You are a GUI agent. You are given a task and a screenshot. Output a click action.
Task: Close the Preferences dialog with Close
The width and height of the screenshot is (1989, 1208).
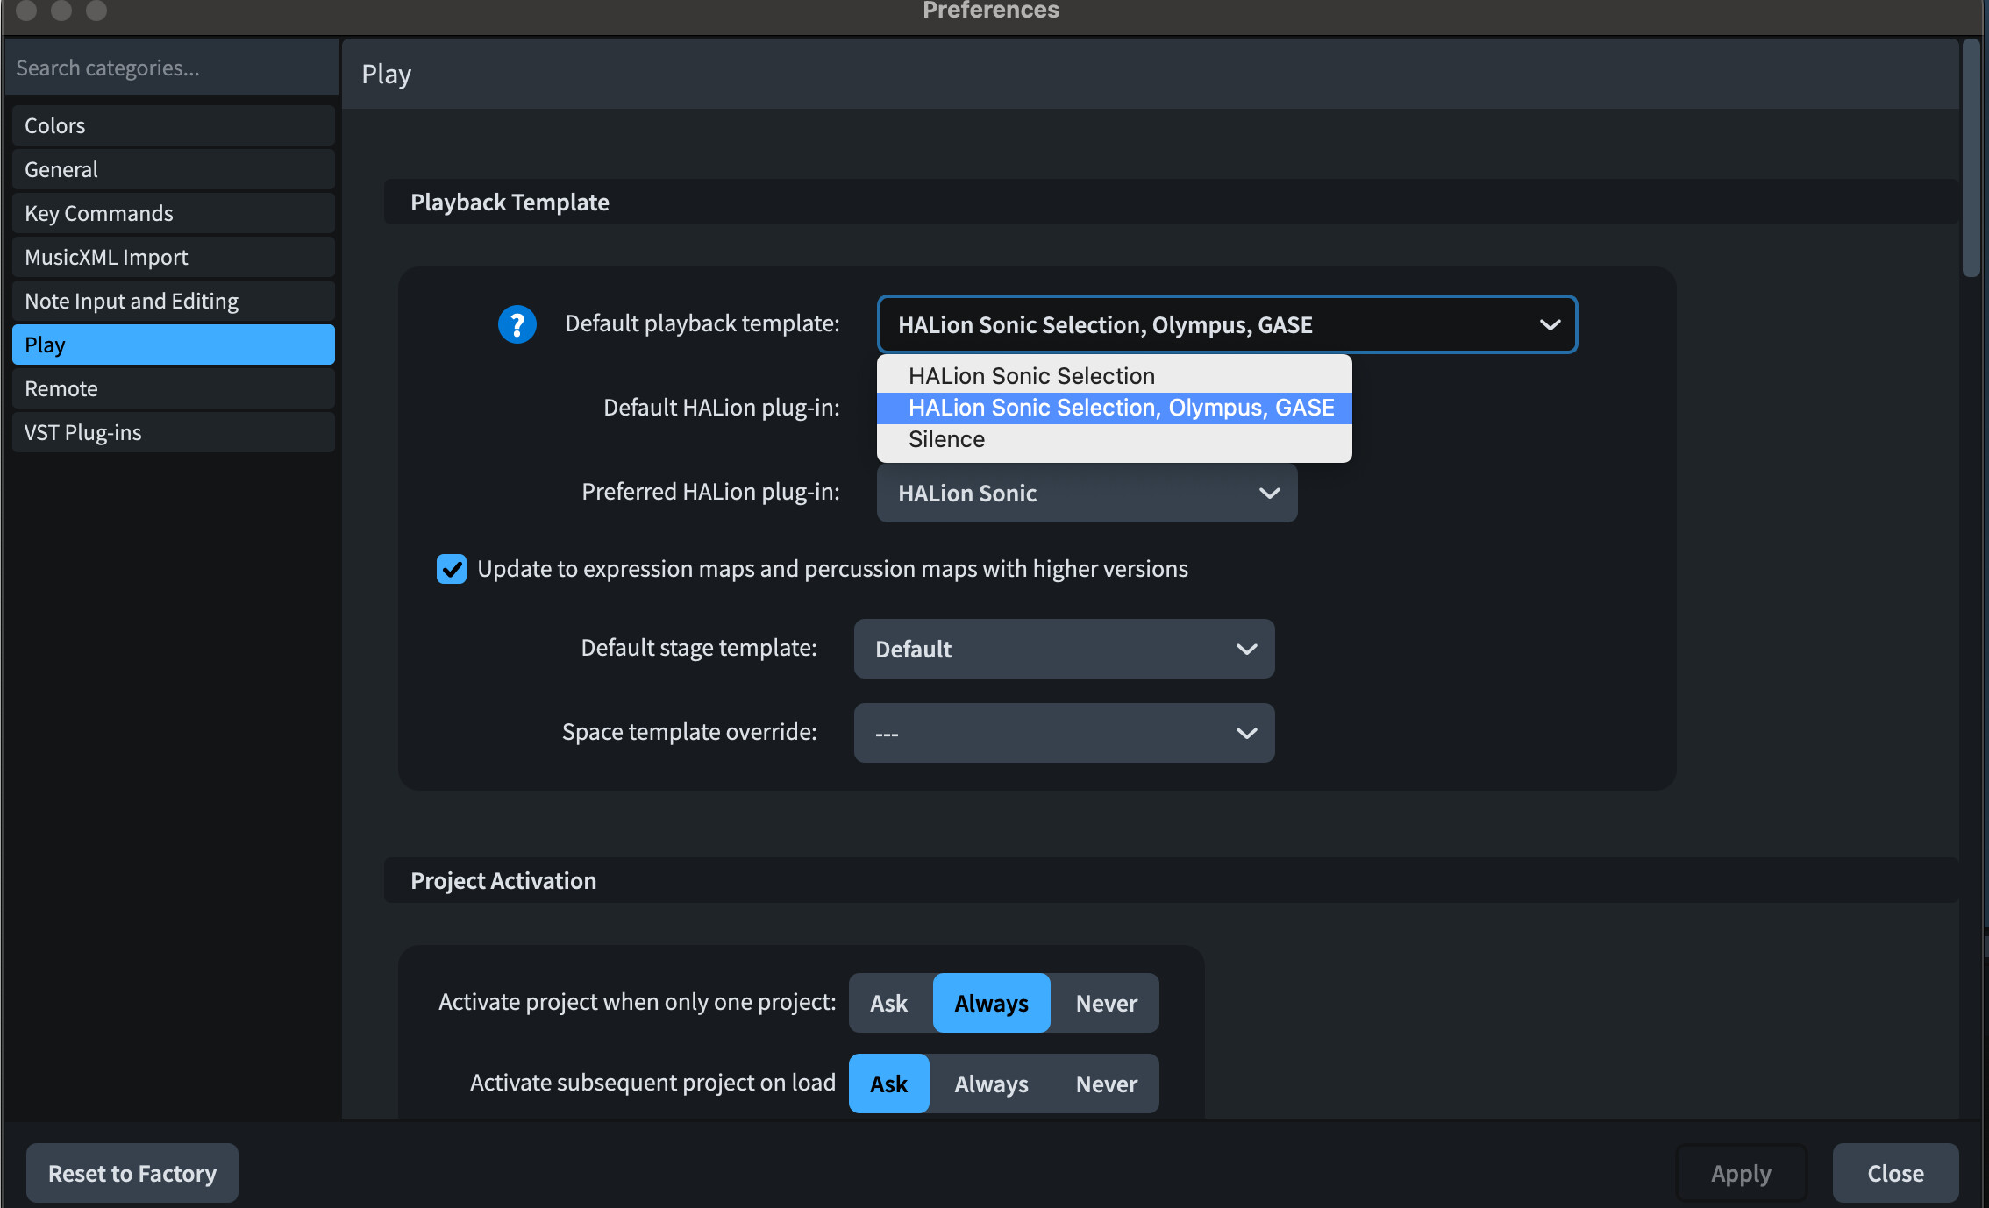tap(1894, 1173)
